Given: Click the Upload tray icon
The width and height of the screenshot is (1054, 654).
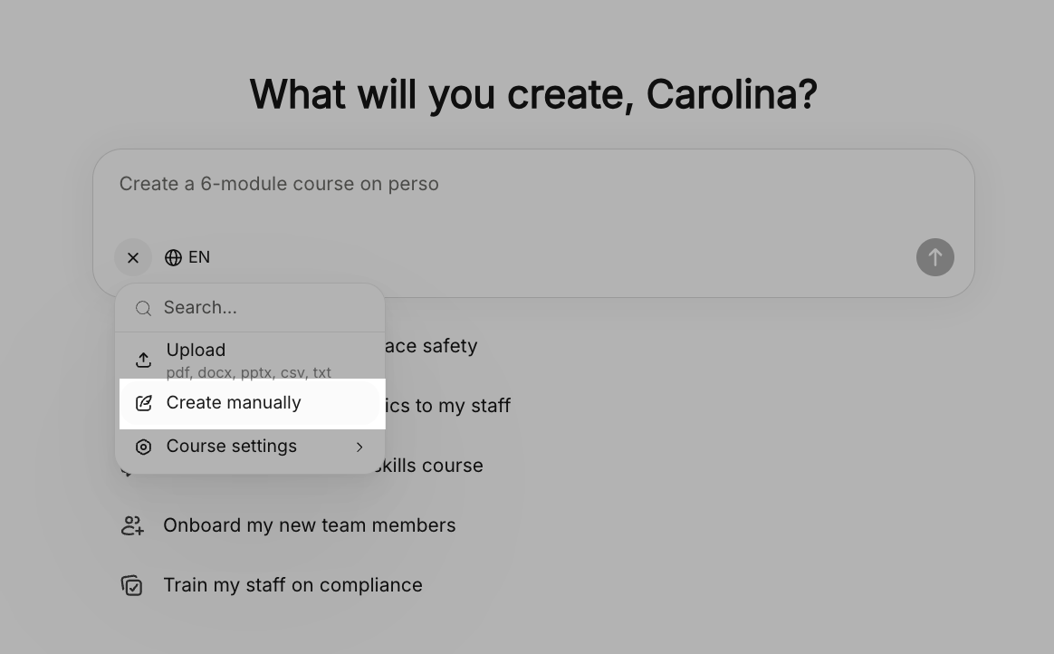Looking at the screenshot, I should (x=143, y=360).
